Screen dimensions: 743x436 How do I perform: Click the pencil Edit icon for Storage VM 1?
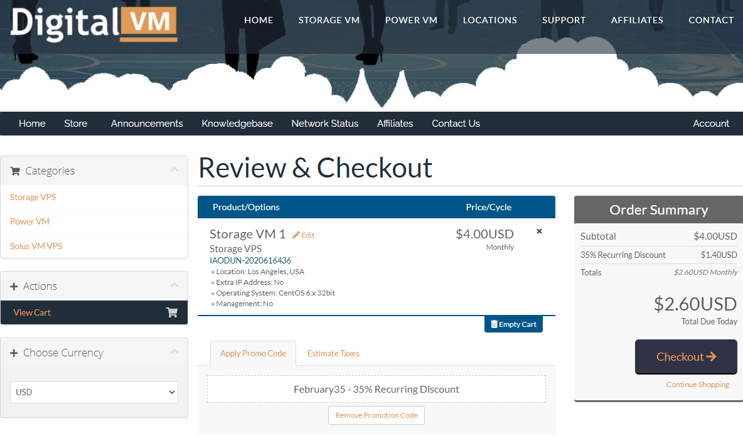[x=296, y=235]
